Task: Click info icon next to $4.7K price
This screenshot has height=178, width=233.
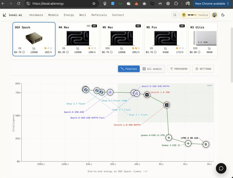Action: coord(24,52)
